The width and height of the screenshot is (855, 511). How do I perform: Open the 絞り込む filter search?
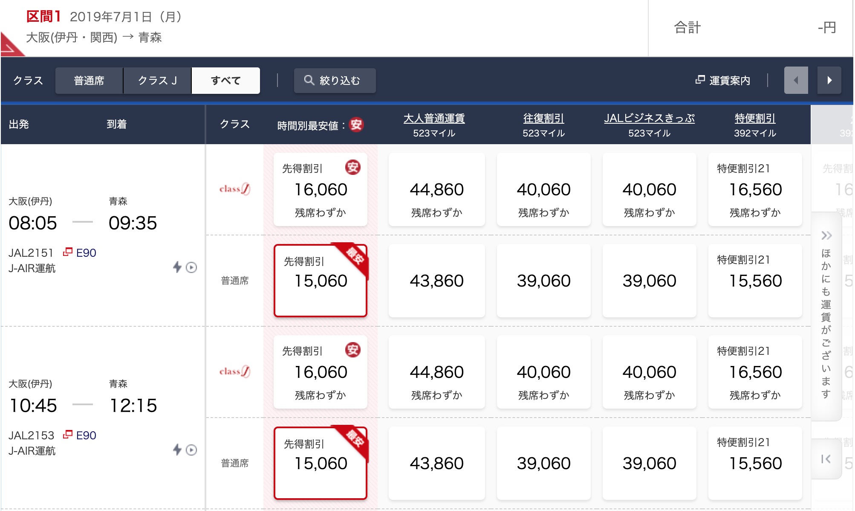[x=335, y=81]
